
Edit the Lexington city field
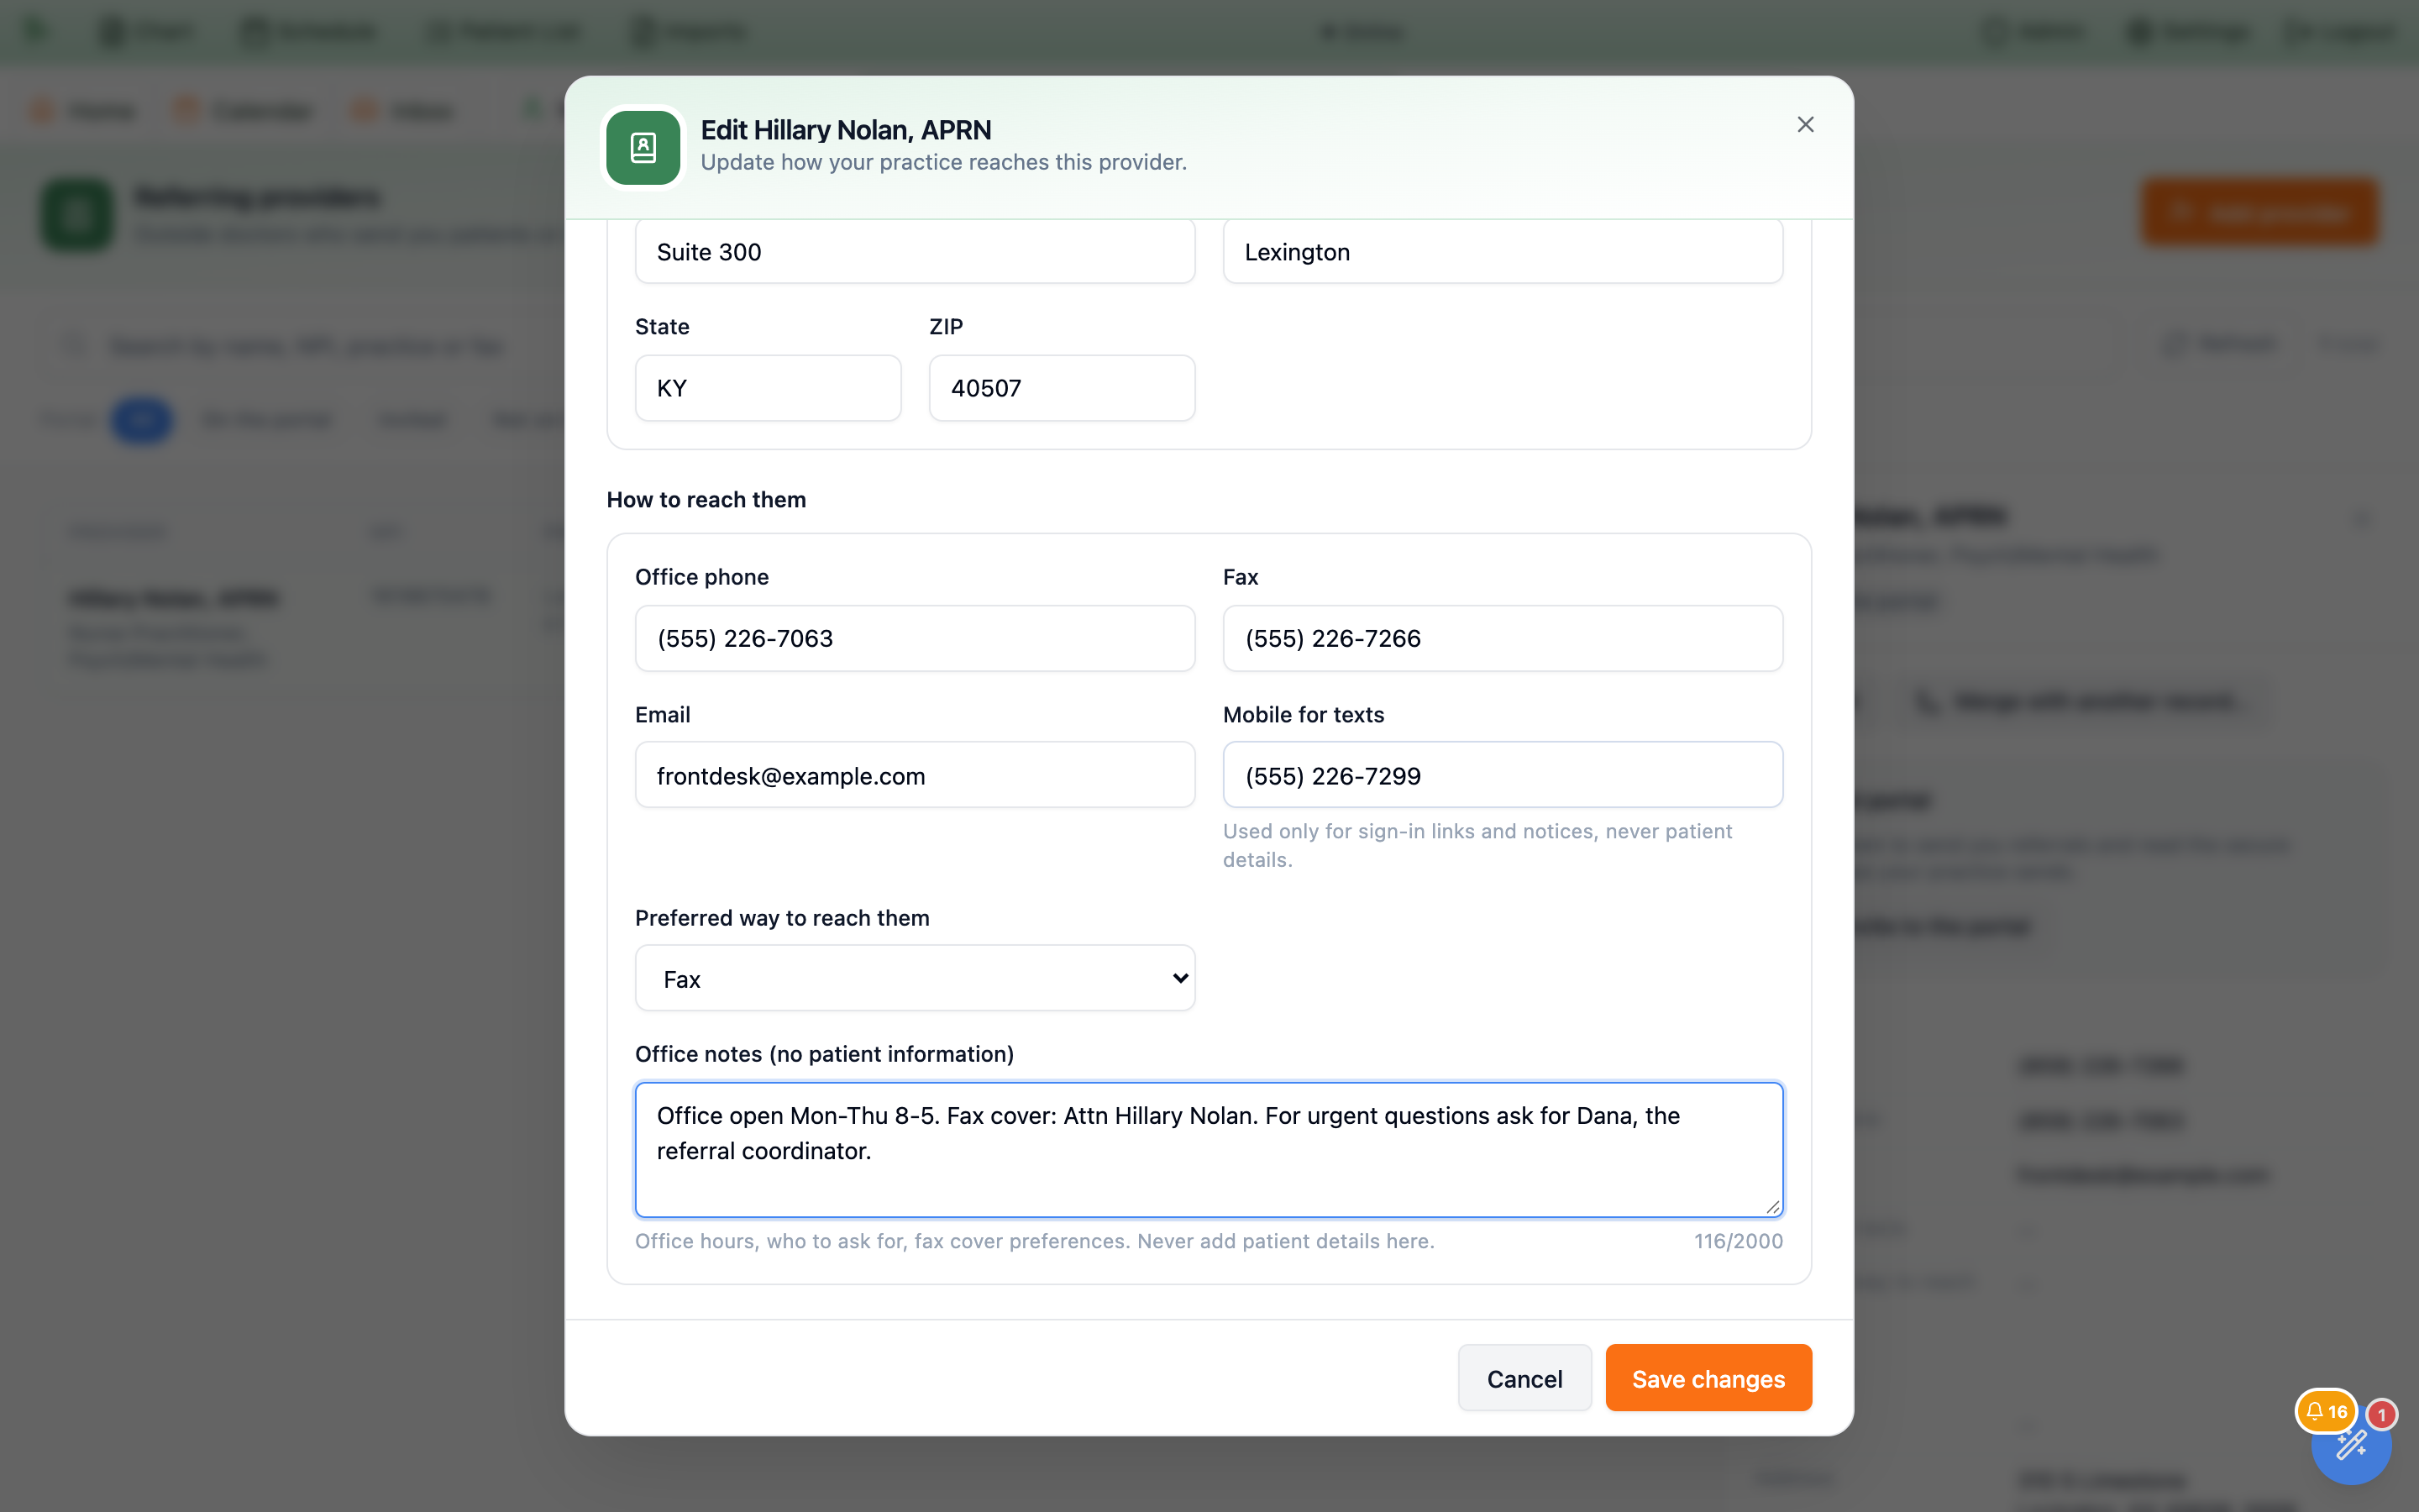click(1503, 252)
